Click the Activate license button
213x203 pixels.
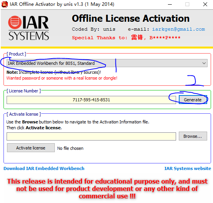tap(31, 148)
